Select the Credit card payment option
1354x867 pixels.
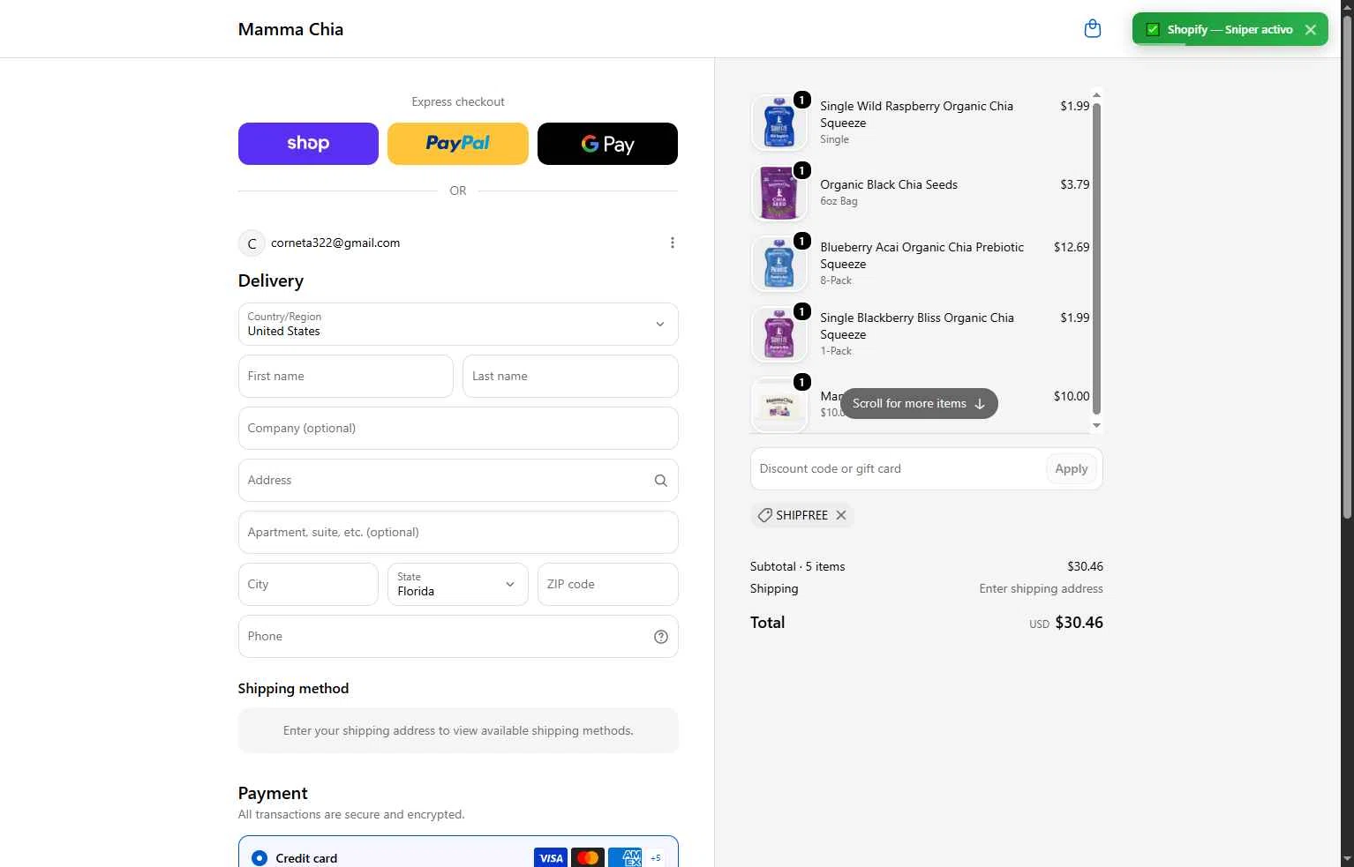pyautogui.click(x=260, y=858)
